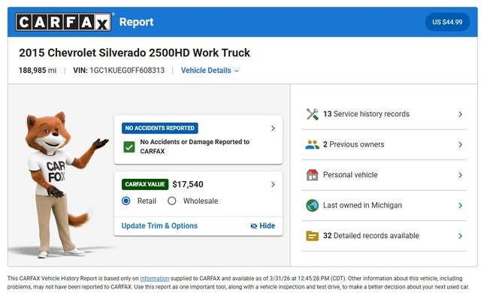The width and height of the screenshot is (481, 293).
Task: Open the information hyperlink in disclaimer
Action: coord(154,278)
